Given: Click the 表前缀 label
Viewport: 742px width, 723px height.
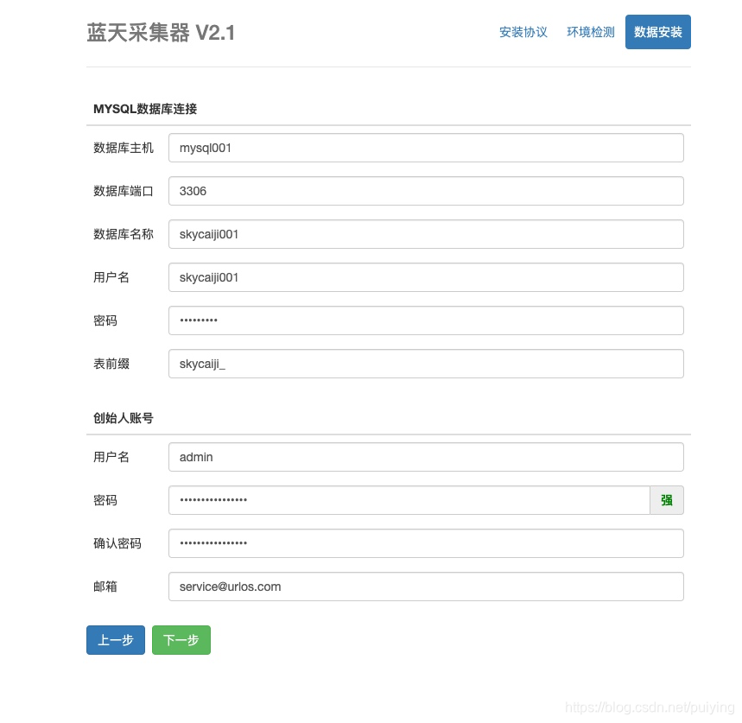Looking at the screenshot, I should [111, 364].
